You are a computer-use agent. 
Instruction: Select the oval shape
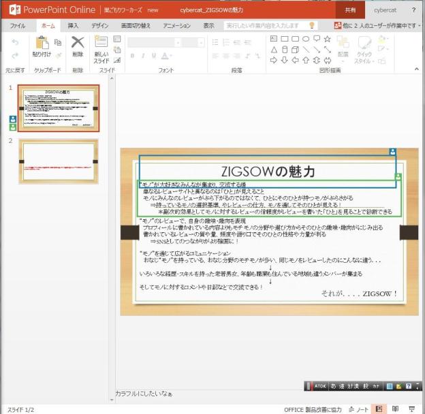306,39
